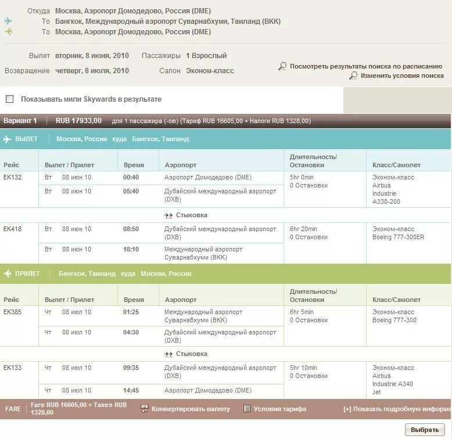
Task: Click the currency converter icon
Action: pyautogui.click(x=145, y=409)
